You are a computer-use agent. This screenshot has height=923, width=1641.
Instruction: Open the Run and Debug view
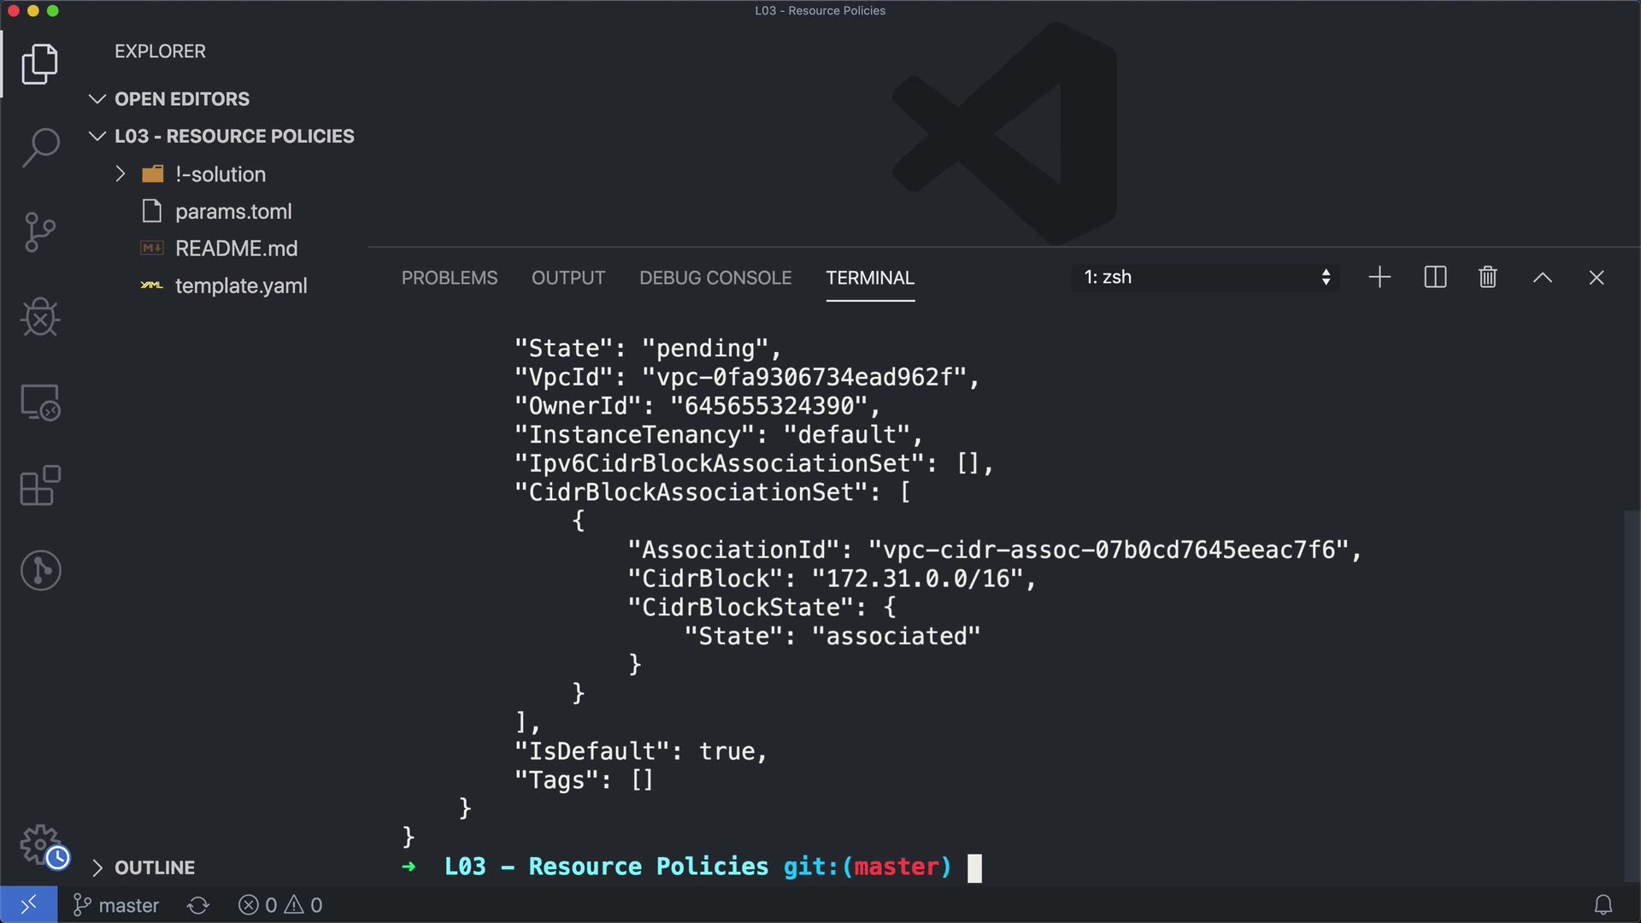[x=40, y=317]
